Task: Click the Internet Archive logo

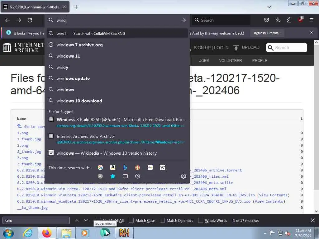Action: pyautogui.click(x=24, y=48)
